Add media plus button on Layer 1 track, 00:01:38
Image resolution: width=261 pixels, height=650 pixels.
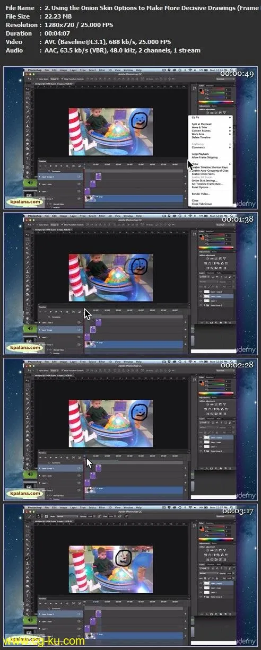click(x=185, y=337)
